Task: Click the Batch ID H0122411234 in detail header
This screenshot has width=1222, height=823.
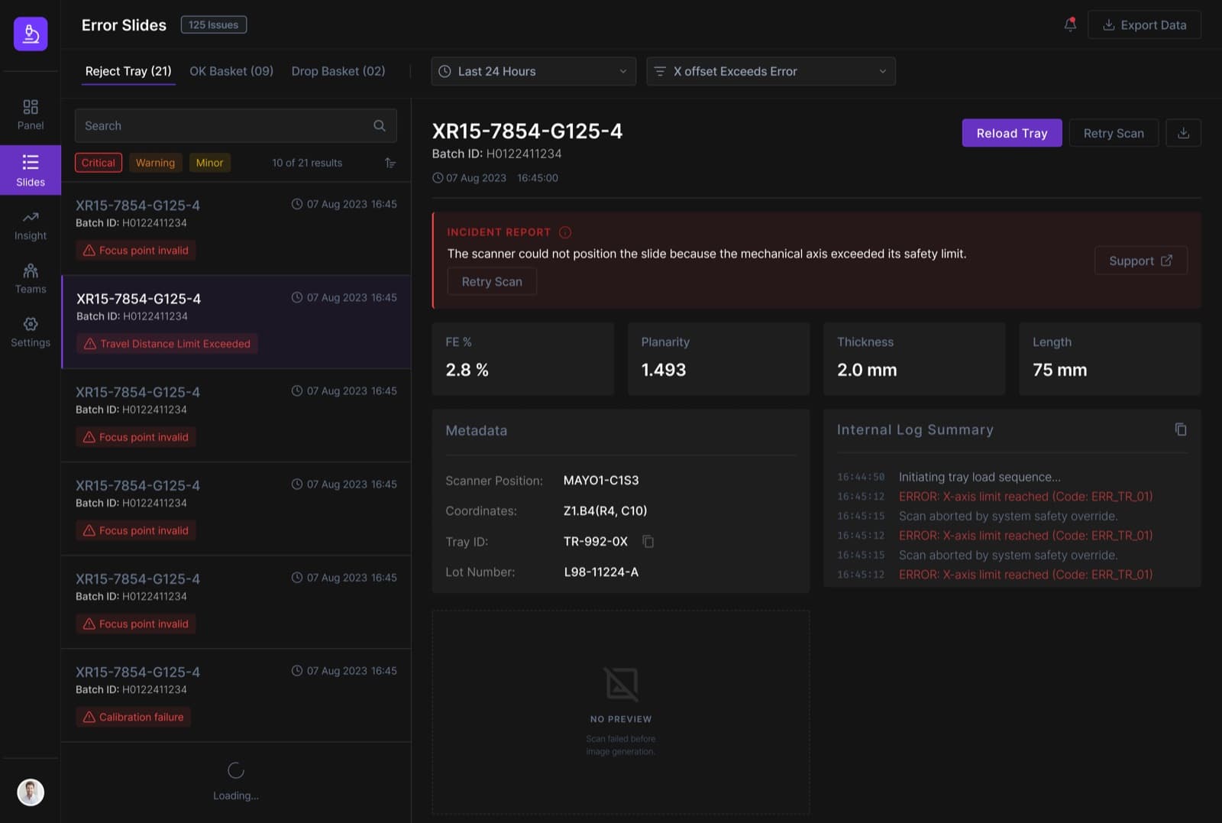Action: (496, 154)
